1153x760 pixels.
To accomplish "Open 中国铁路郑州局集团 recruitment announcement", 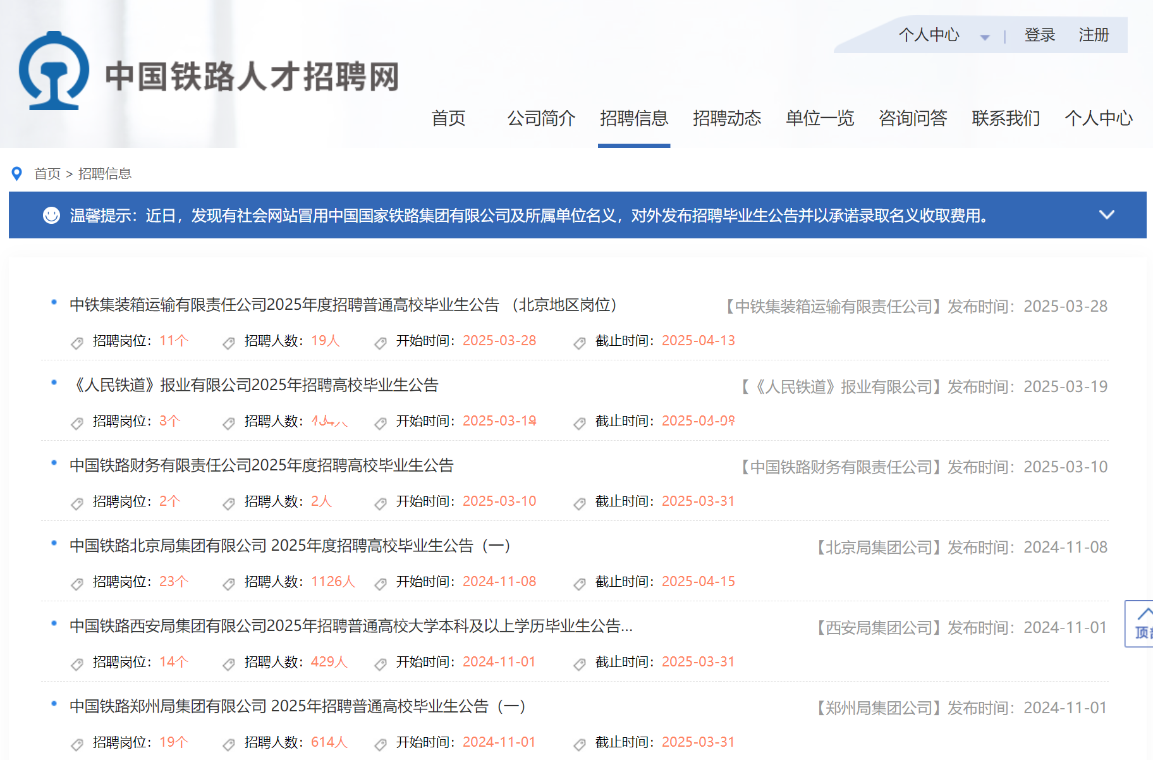I will (297, 706).
